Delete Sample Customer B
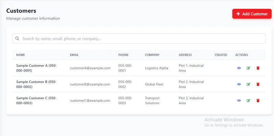Image resolution: width=274 pixels, height=136 pixels. [258, 84]
